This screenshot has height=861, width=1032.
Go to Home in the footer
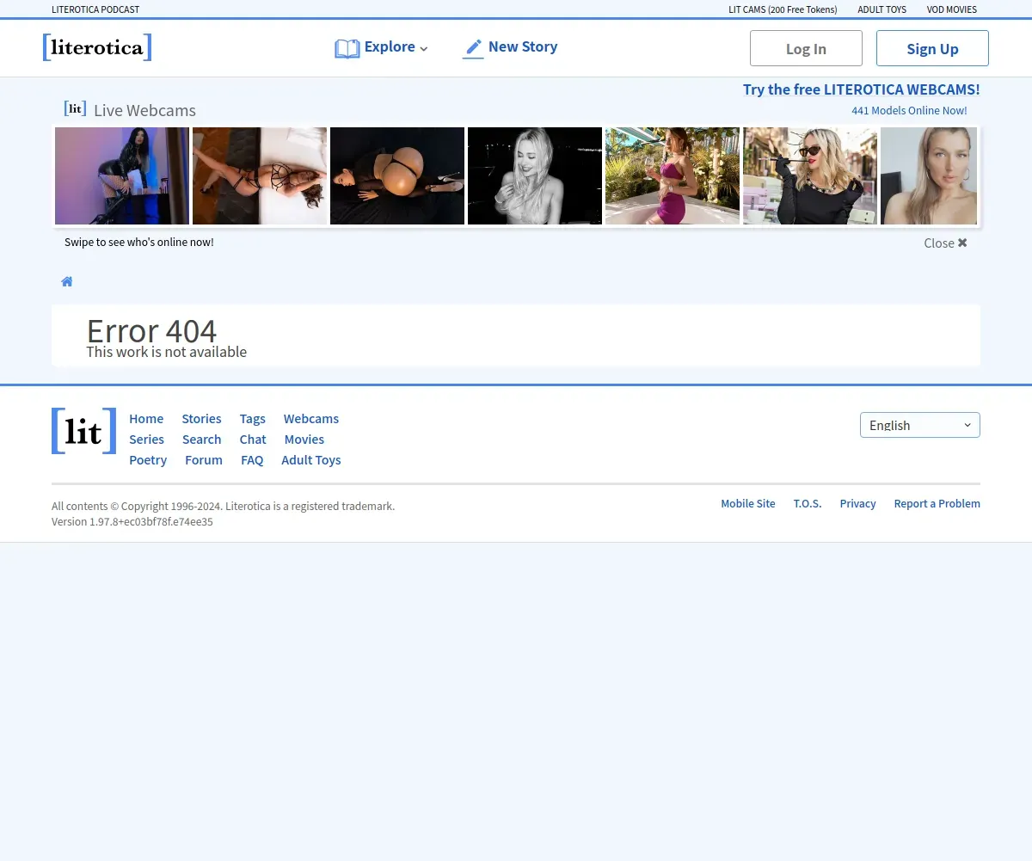tap(146, 419)
